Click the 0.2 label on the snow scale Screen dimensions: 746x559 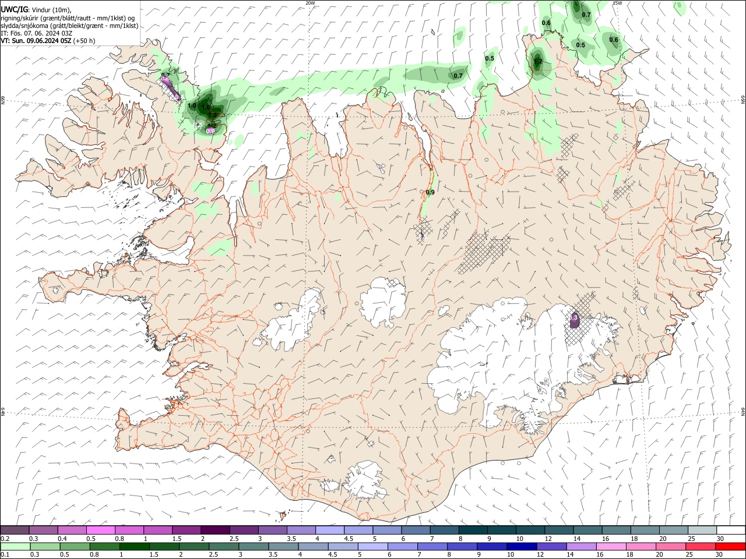[x=5, y=539]
